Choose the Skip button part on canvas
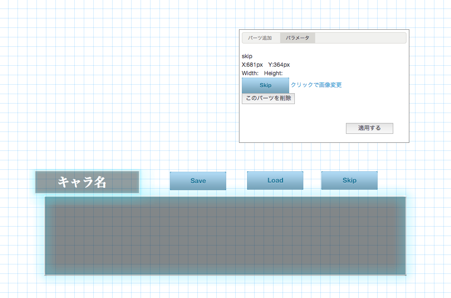Image resolution: width=451 pixels, height=298 pixels. pyautogui.click(x=349, y=180)
